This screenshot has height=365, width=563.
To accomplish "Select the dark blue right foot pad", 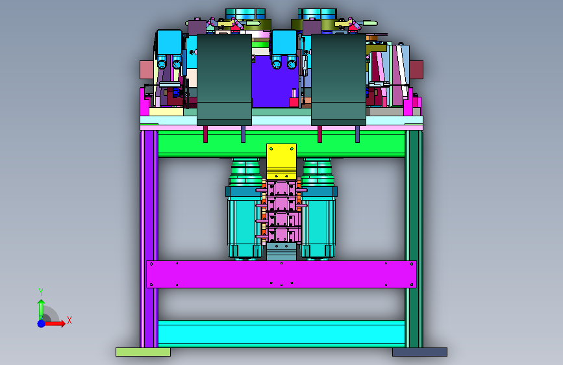I will (x=419, y=352).
